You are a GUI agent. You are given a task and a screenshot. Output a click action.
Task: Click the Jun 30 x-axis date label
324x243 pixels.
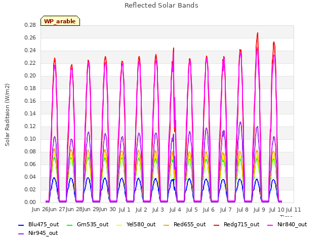(107, 210)
